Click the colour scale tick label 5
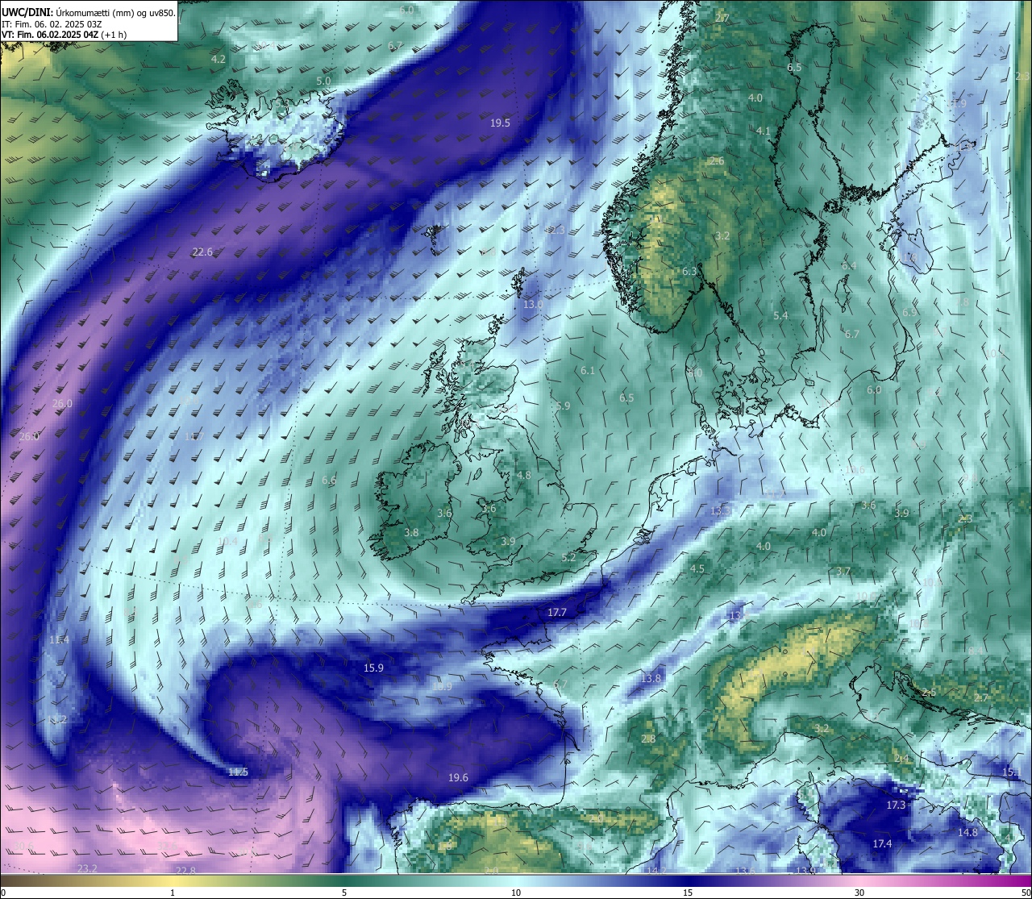Viewport: 1032px width, 899px height. (344, 893)
